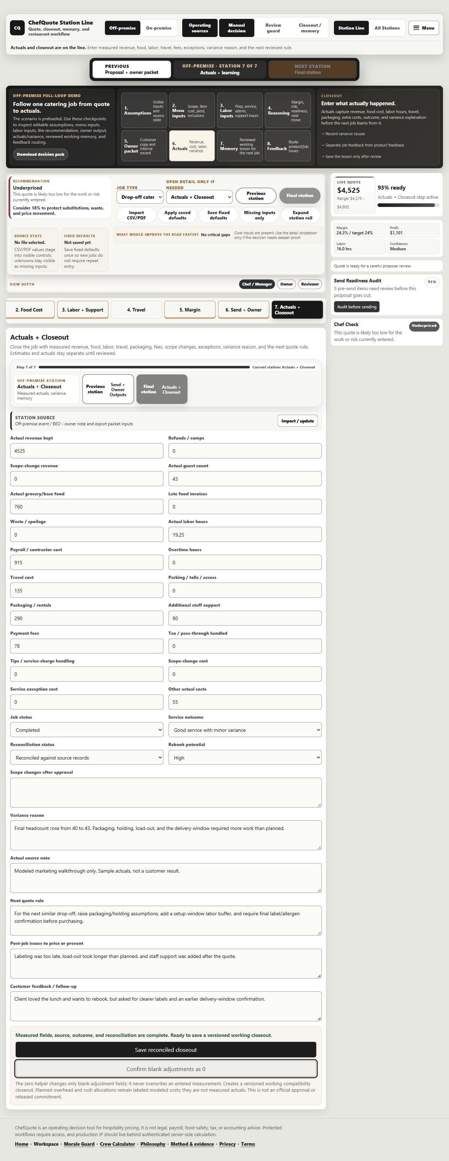Click the CQ logo badge
449x1161 pixels.
[17, 28]
